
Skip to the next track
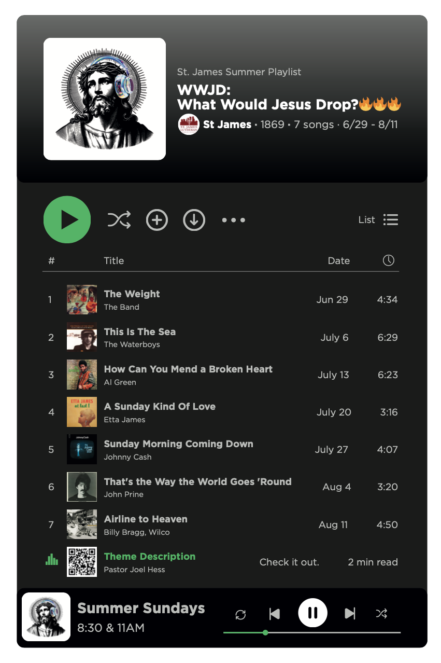click(x=350, y=614)
